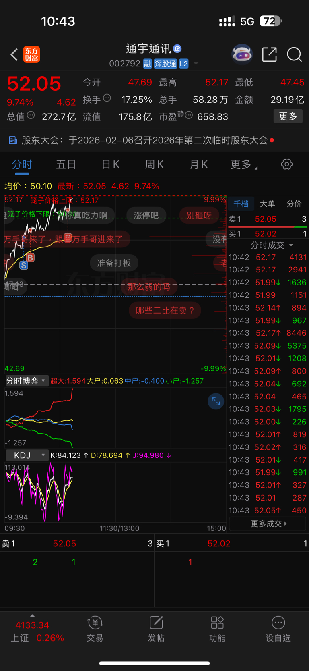Tap the J:94.980 indicator value
Image resolution: width=309 pixels, height=671 pixels.
click(152, 455)
